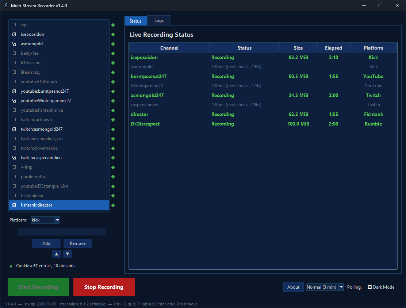Viewport: 406px width, 308px height.
Task: Sort by the Status column header
Action: [245, 48]
